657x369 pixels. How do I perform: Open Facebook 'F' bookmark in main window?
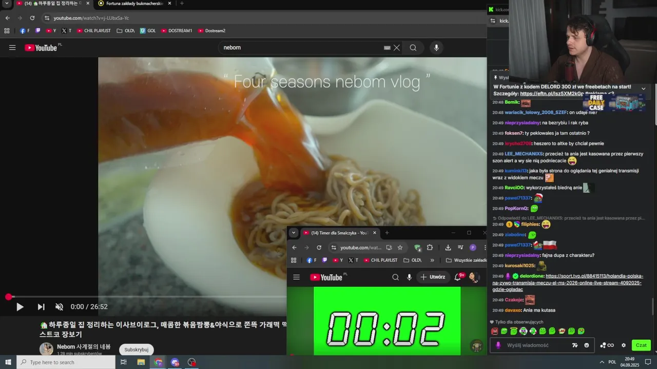tap(25, 31)
